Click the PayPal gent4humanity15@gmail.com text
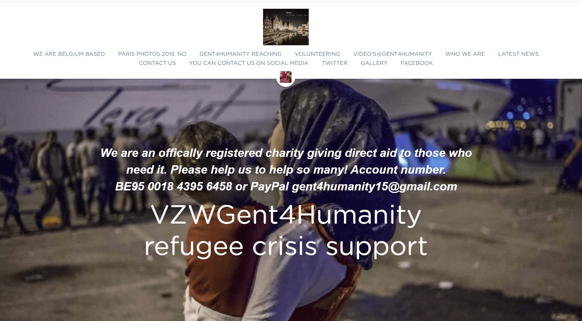 coord(354,186)
